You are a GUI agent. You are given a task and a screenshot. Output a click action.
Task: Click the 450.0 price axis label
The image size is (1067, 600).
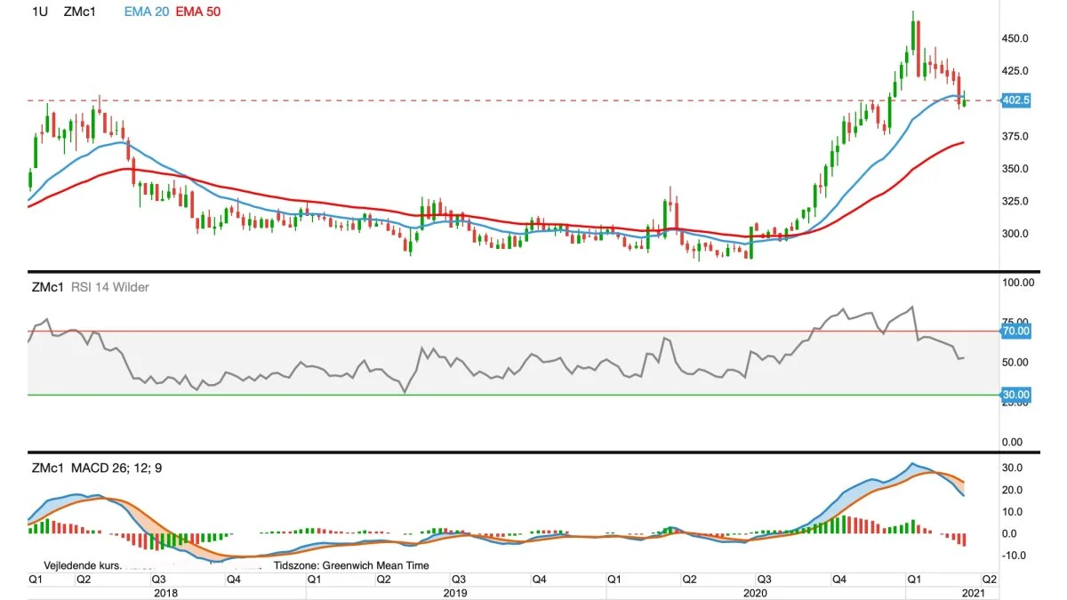[x=1015, y=39]
